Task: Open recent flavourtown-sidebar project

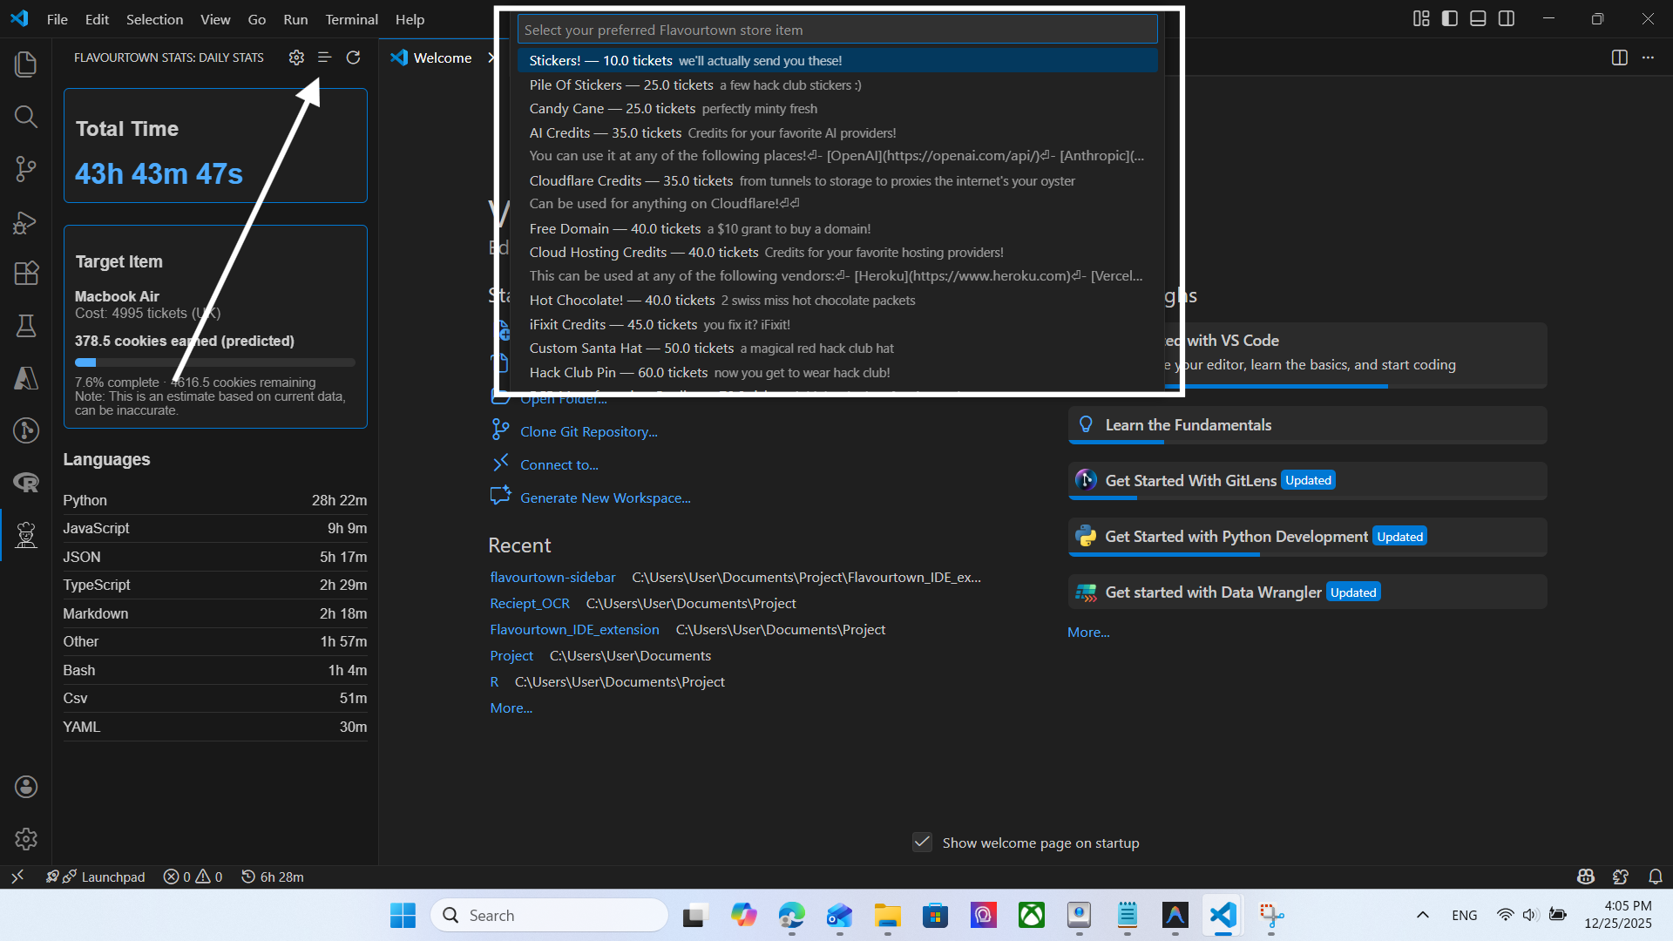Action: pos(552,578)
